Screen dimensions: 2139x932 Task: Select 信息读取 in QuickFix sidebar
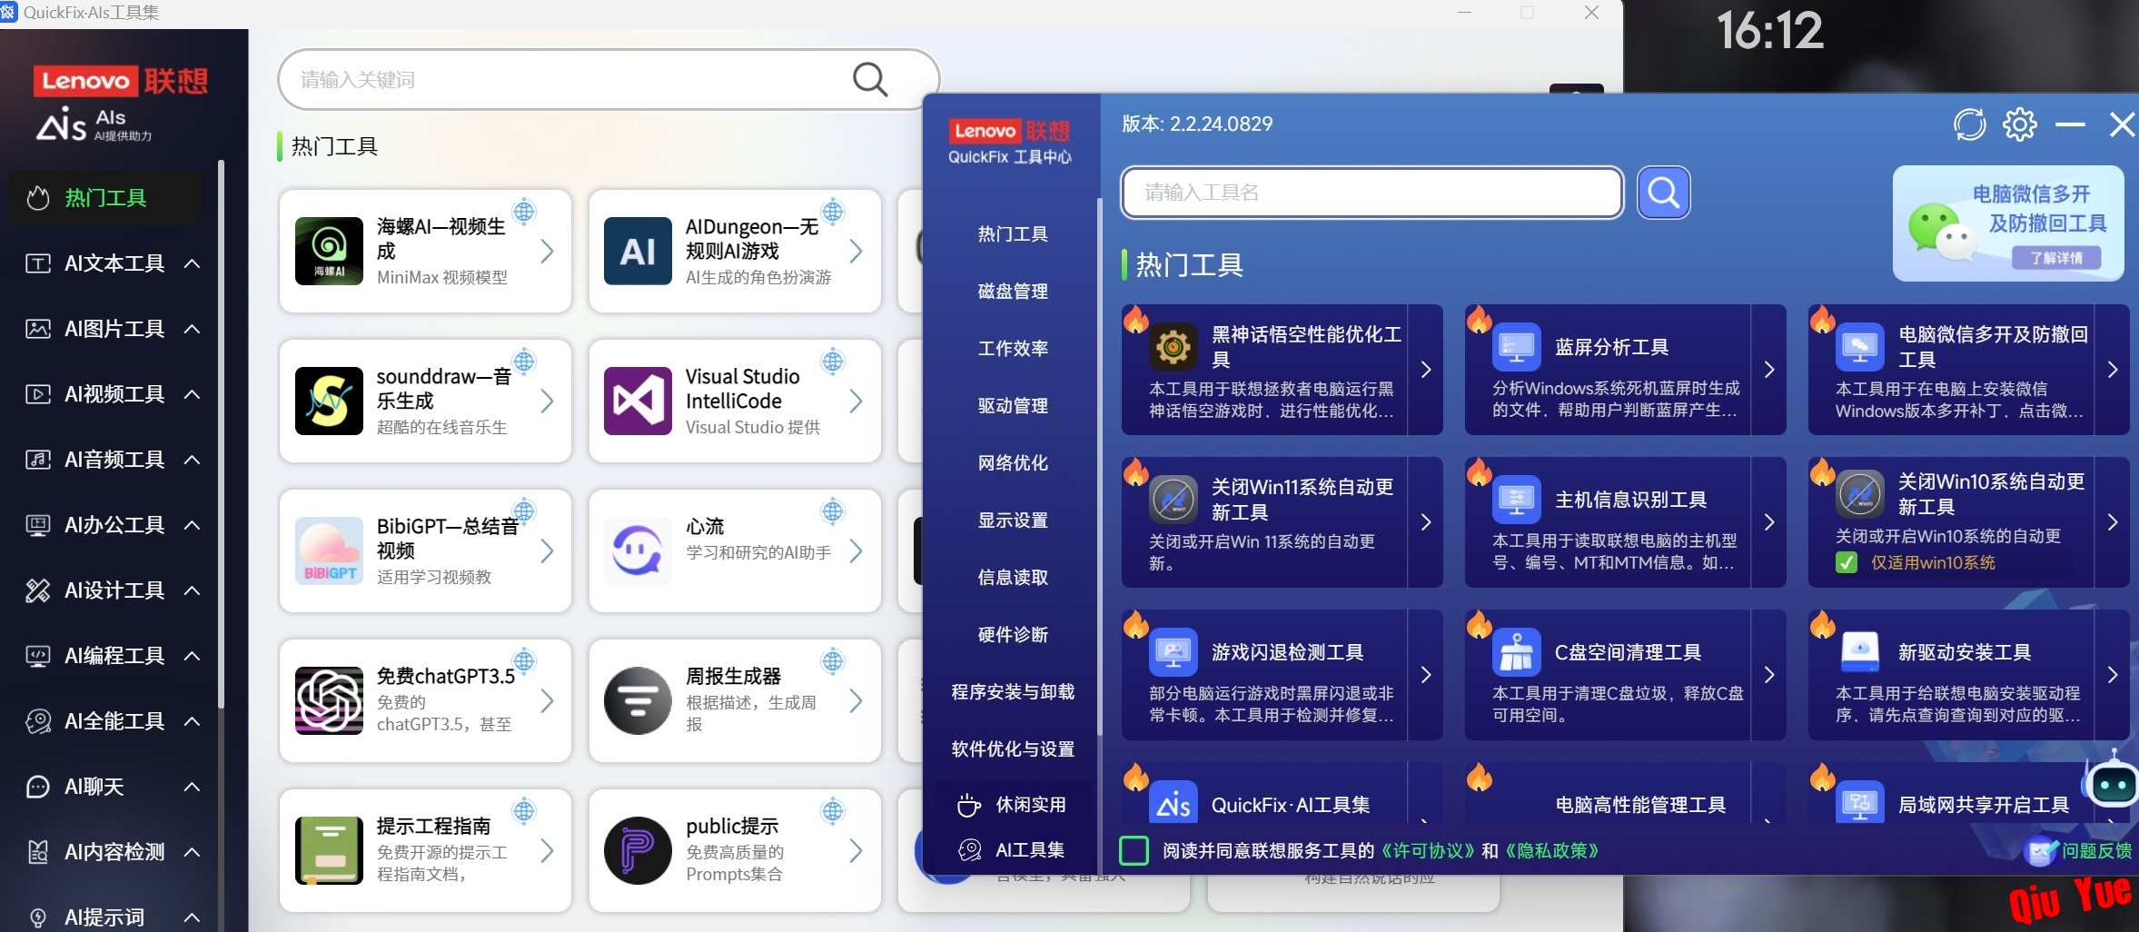1013,577
